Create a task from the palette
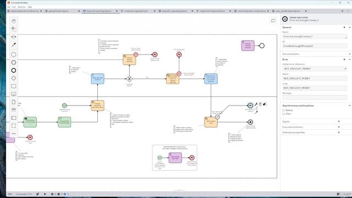Image resolution: width=352 pixels, height=198 pixels. (14, 86)
